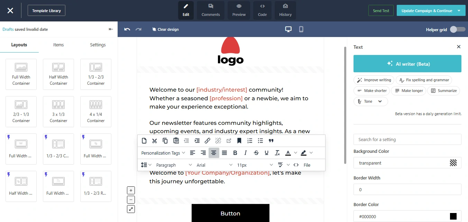Switch to the Items tab

[58, 45]
